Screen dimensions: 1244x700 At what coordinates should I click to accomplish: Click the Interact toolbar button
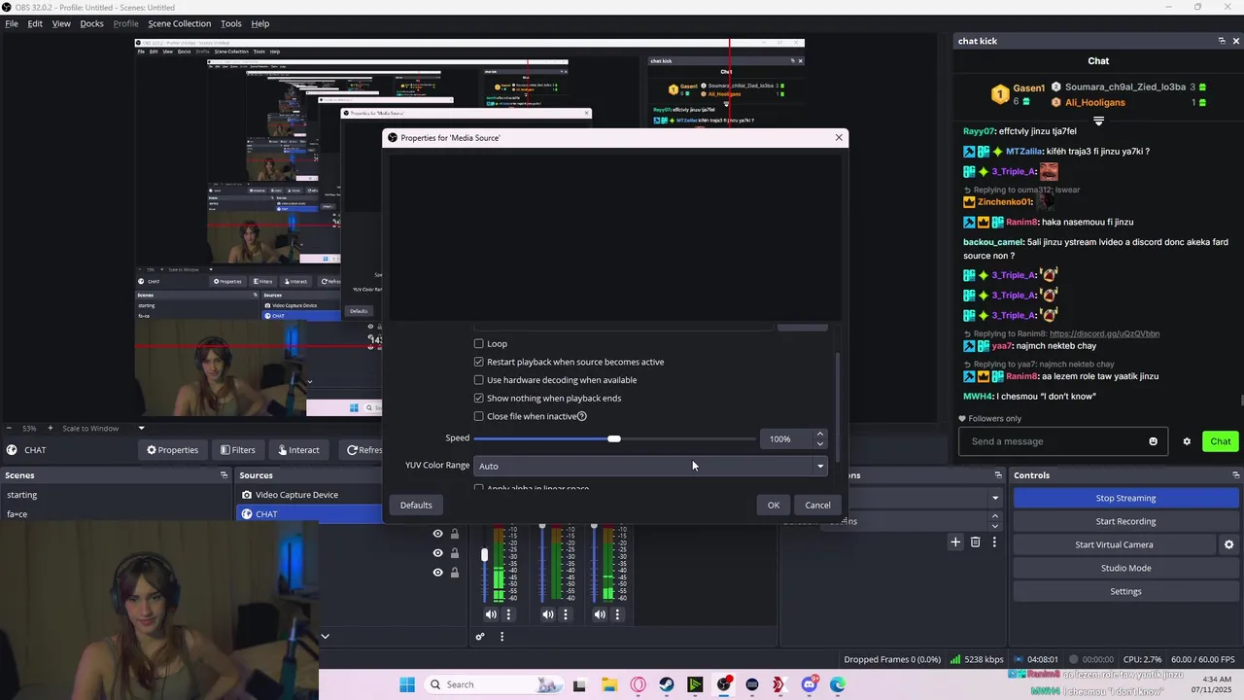coord(298,450)
